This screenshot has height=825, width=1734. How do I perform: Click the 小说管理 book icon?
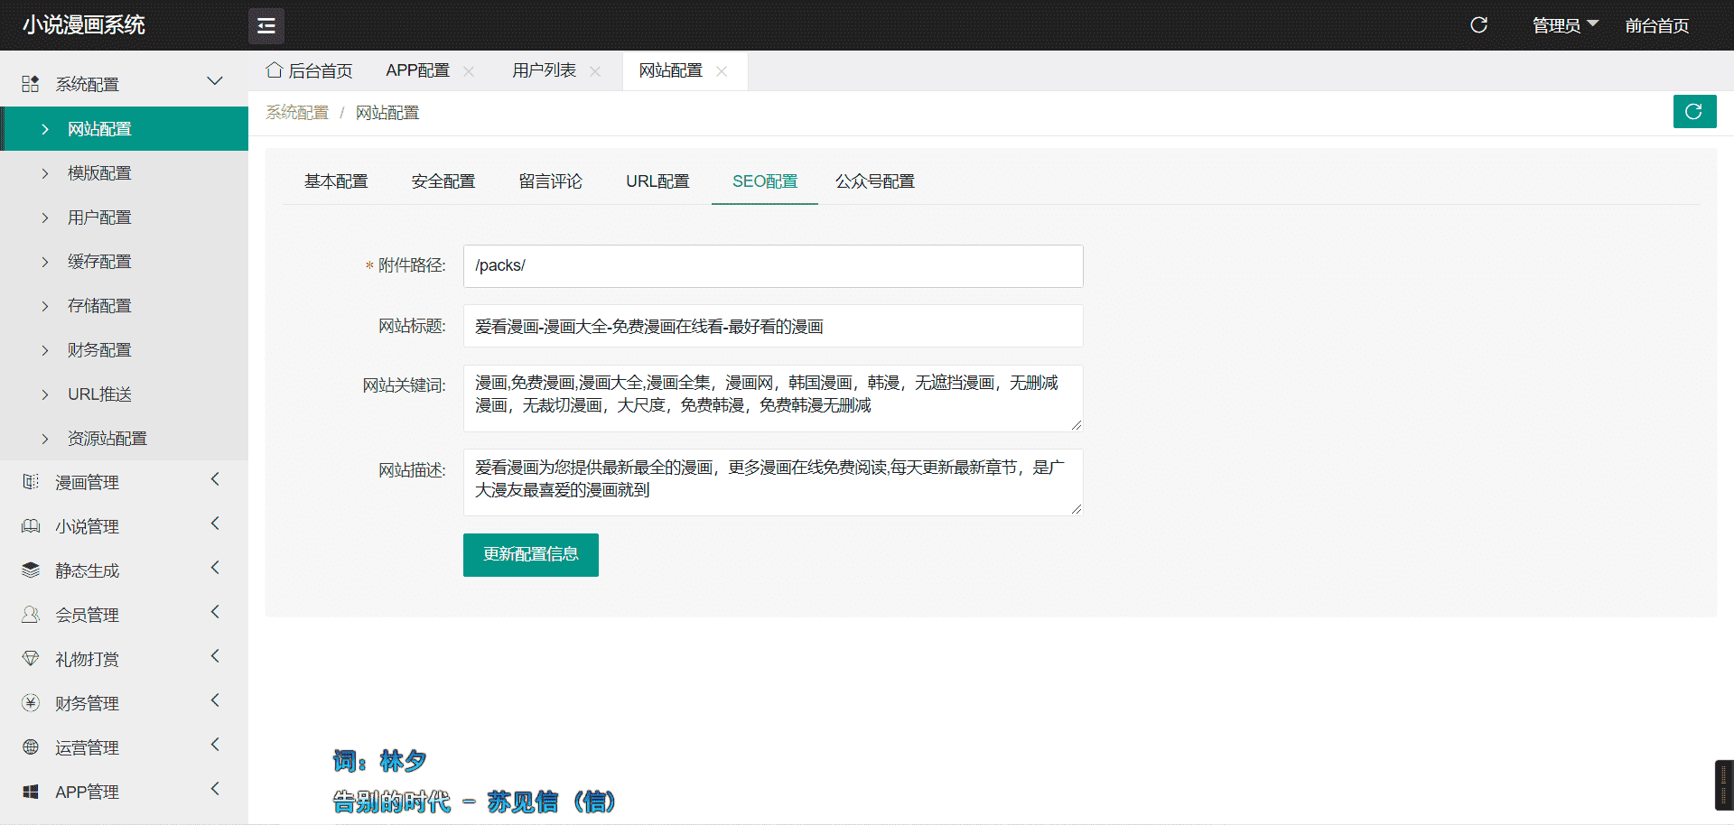pyautogui.click(x=31, y=526)
